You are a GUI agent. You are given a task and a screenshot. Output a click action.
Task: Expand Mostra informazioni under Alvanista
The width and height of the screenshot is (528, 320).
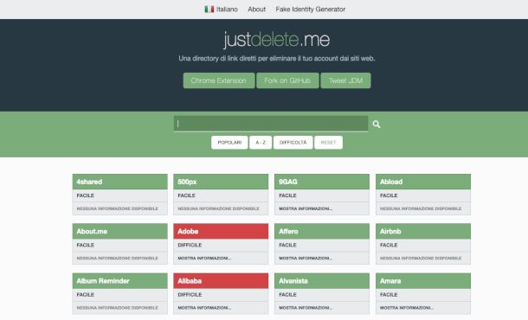tap(306, 308)
